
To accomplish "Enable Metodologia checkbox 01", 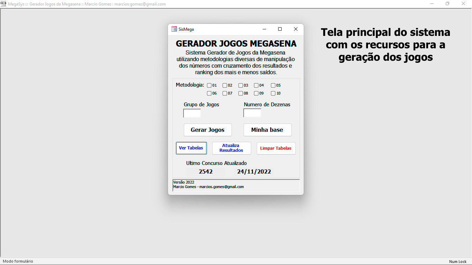I will point(209,85).
